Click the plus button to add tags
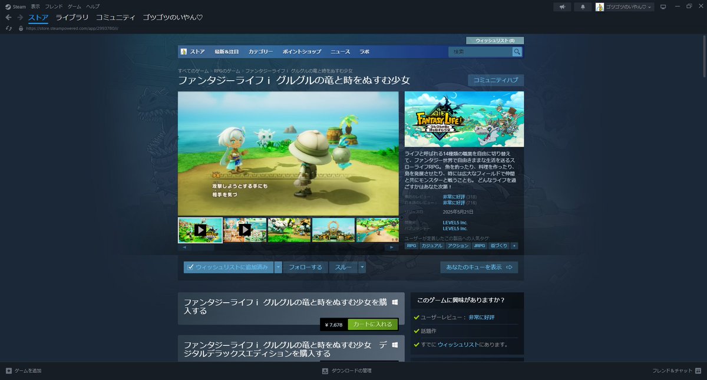 coord(514,246)
